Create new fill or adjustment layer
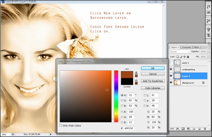This screenshot has height=137, width=212. pos(188,129)
